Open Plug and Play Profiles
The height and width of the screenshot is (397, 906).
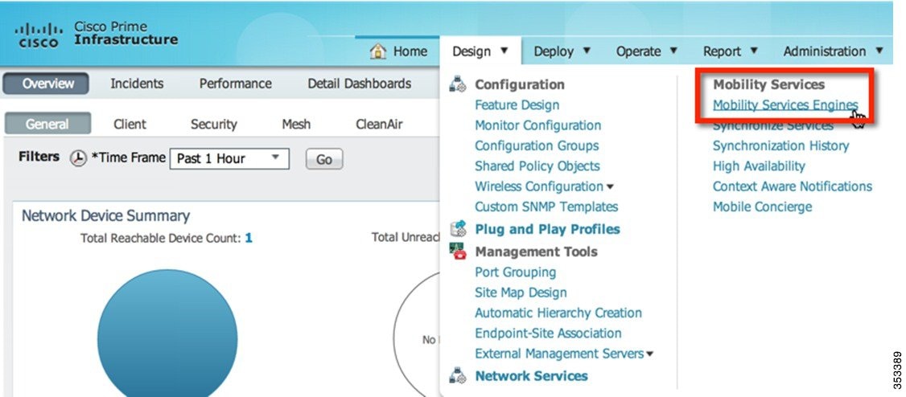pos(547,229)
